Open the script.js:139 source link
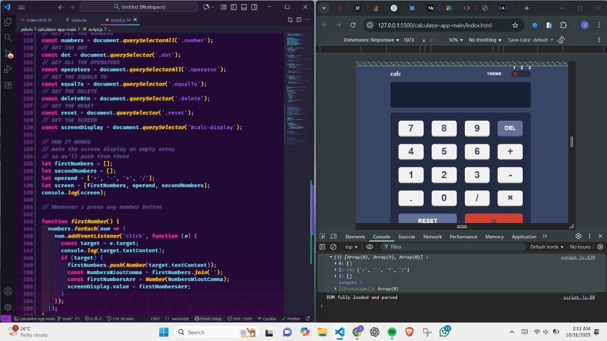The height and width of the screenshot is (341, 607). click(x=578, y=257)
